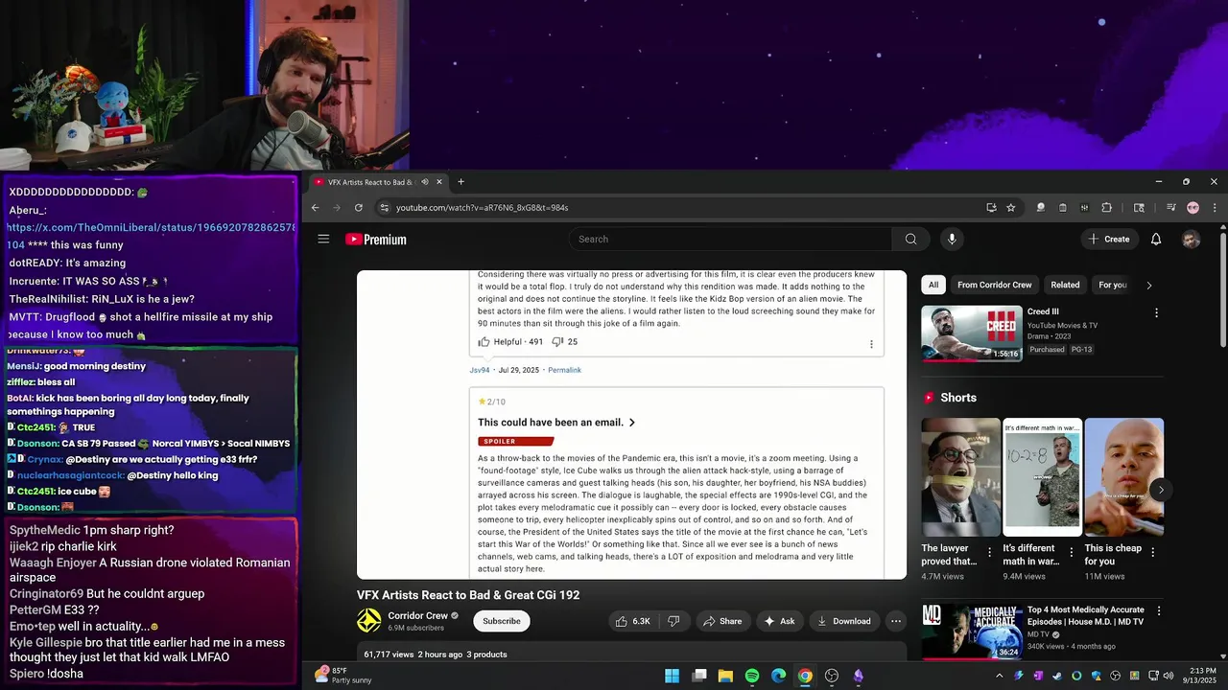Open Chrome profile avatar in toolbar
Viewport: 1228px width, 690px height.
(1193, 207)
